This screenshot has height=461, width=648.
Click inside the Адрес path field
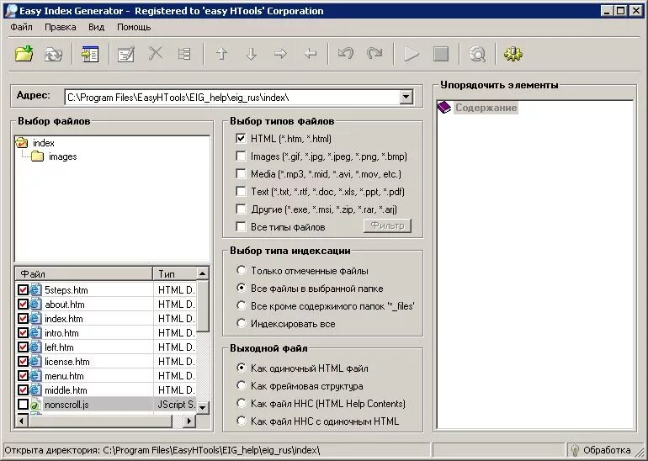232,98
